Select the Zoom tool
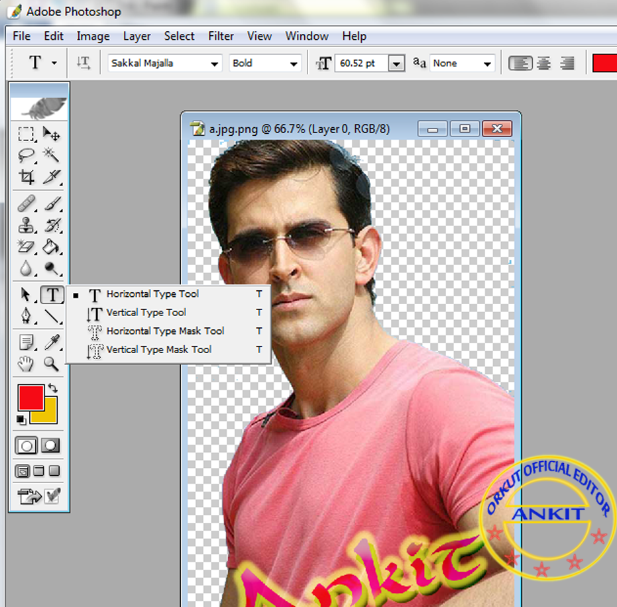This screenshot has height=607, width=617. 52,363
